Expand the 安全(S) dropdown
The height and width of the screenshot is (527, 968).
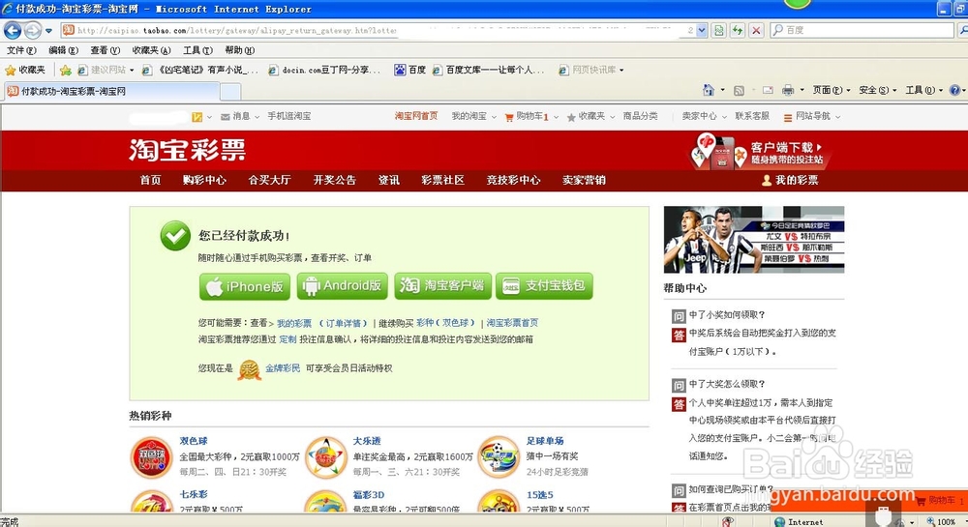pos(877,90)
